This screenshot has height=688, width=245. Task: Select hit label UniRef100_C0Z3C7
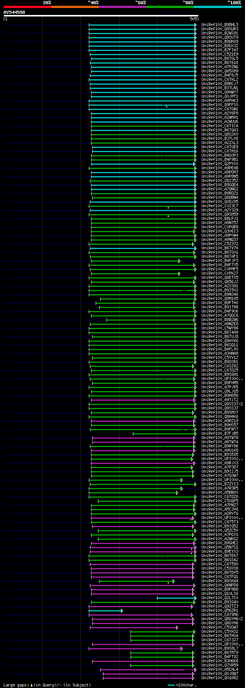220,206
